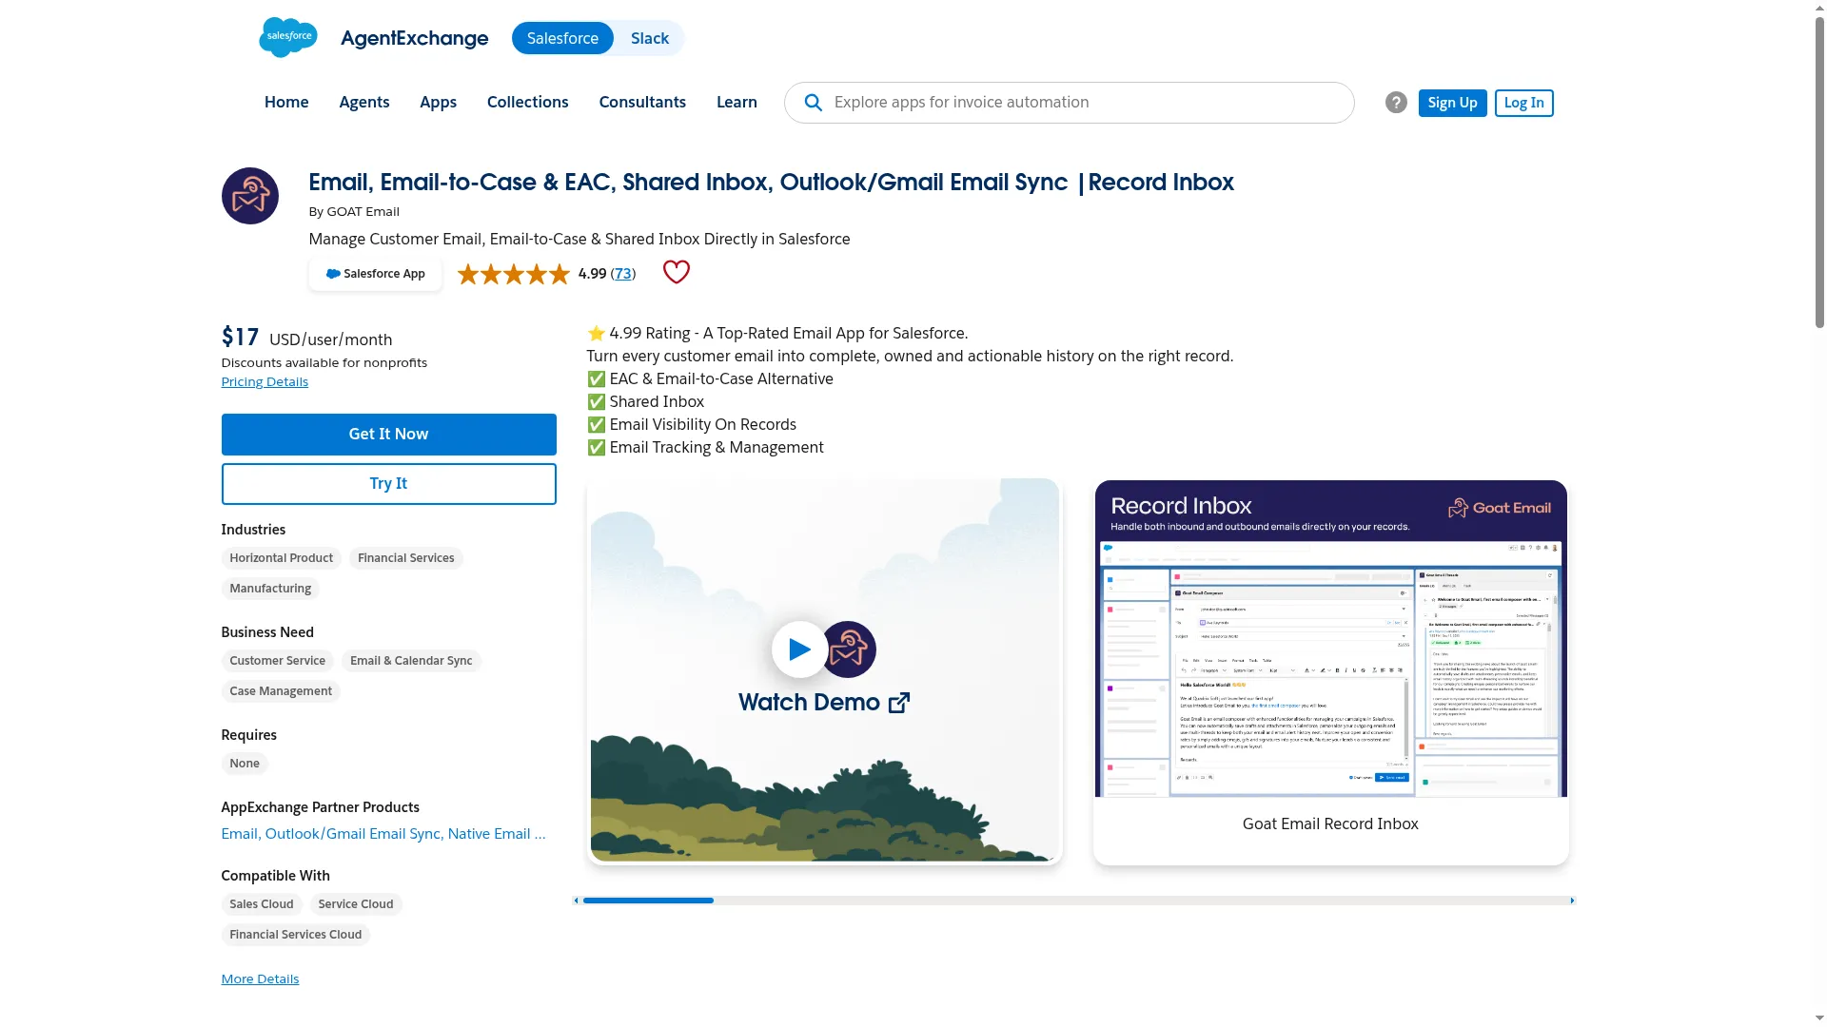Open the help question mark icon
The height and width of the screenshot is (1027, 1827).
(x=1396, y=103)
